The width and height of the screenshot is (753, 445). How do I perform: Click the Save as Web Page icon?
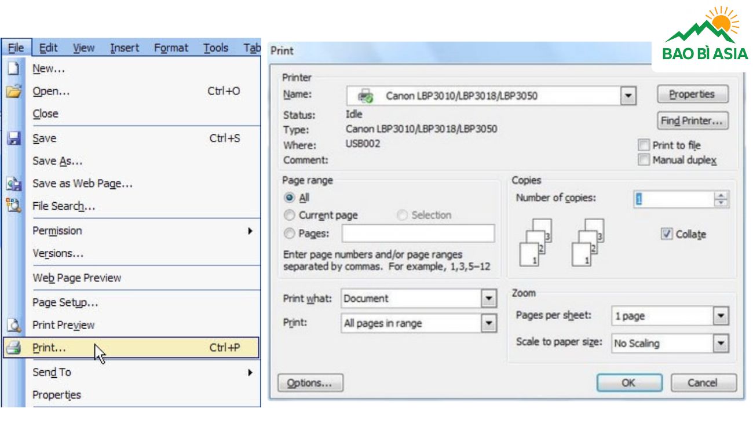pos(13,184)
